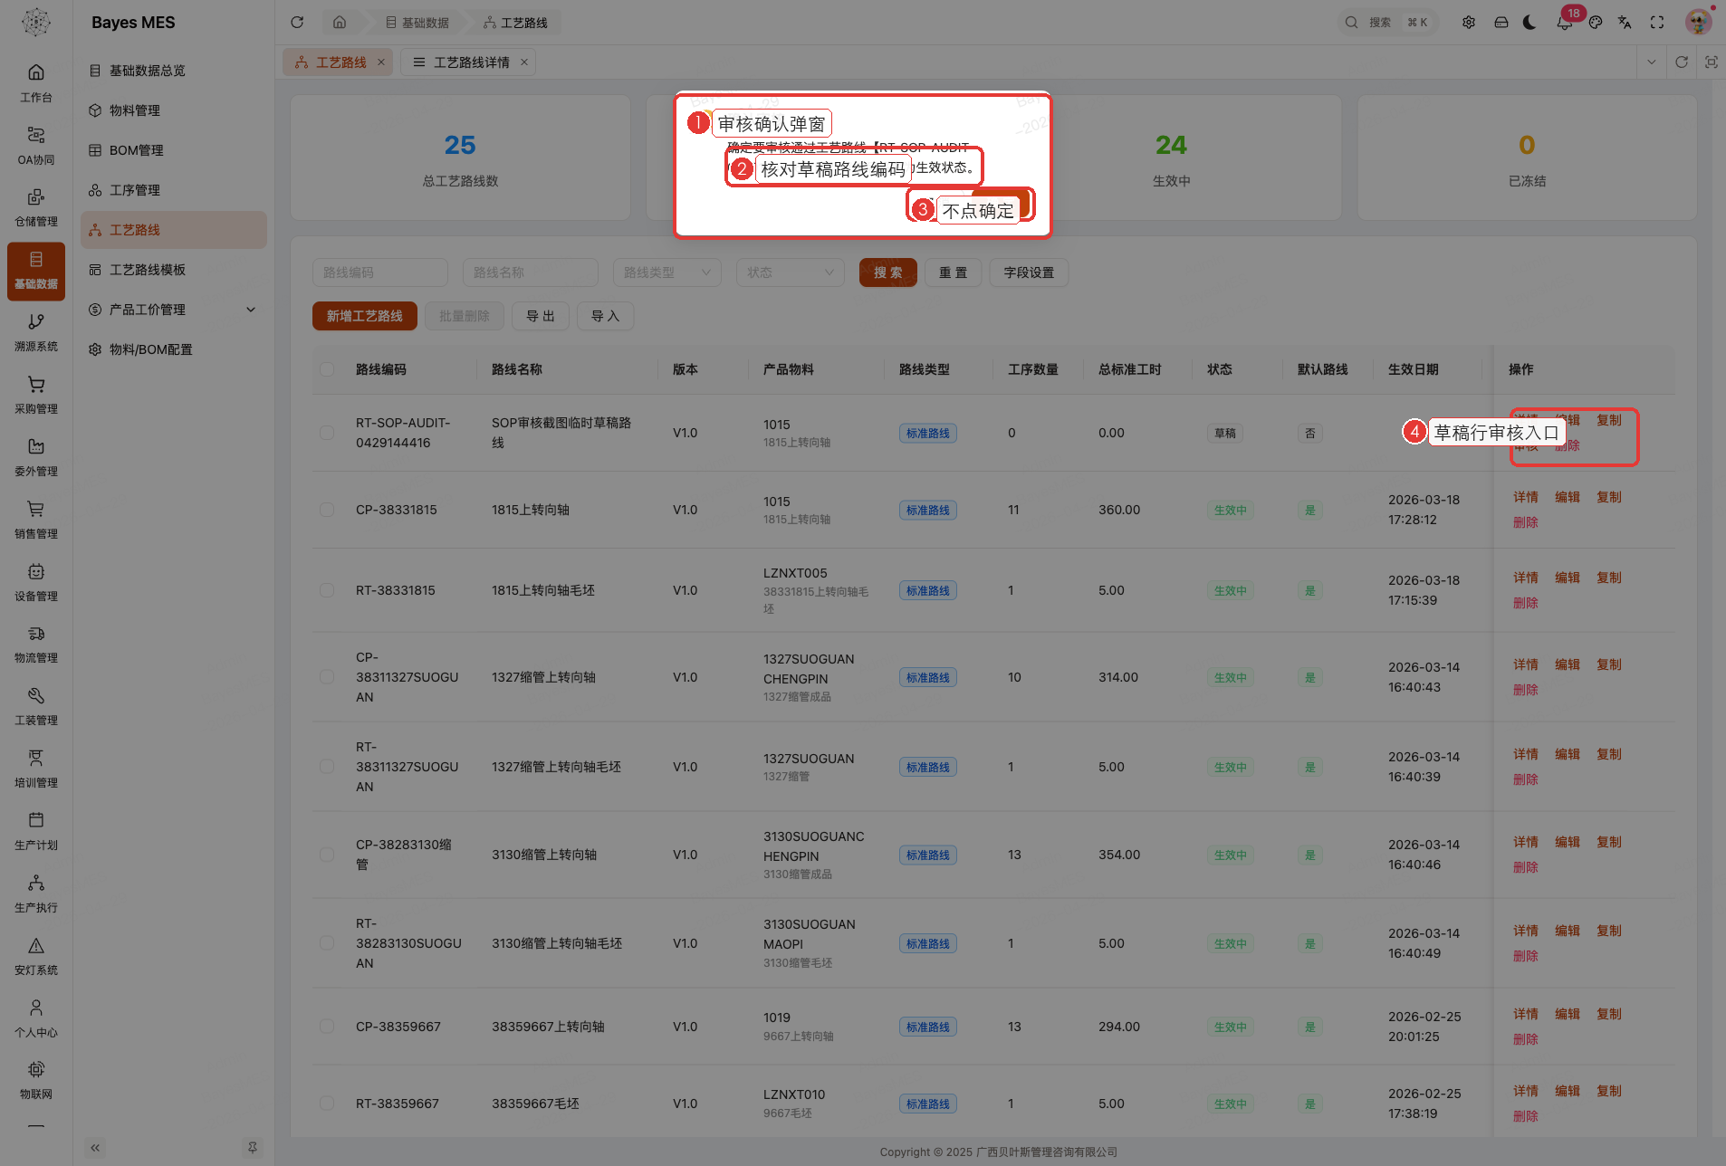The image size is (1726, 1166).
Task: Open the user avatar menu
Action: click(1698, 22)
